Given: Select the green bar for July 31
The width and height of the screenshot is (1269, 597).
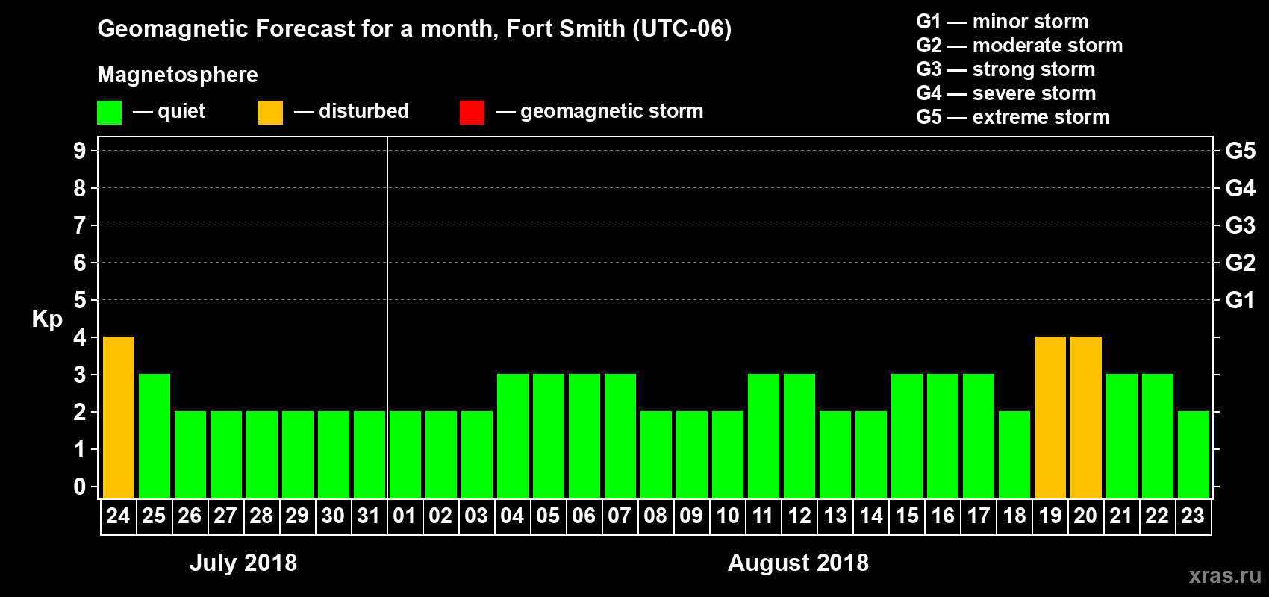Looking at the screenshot, I should [370, 454].
